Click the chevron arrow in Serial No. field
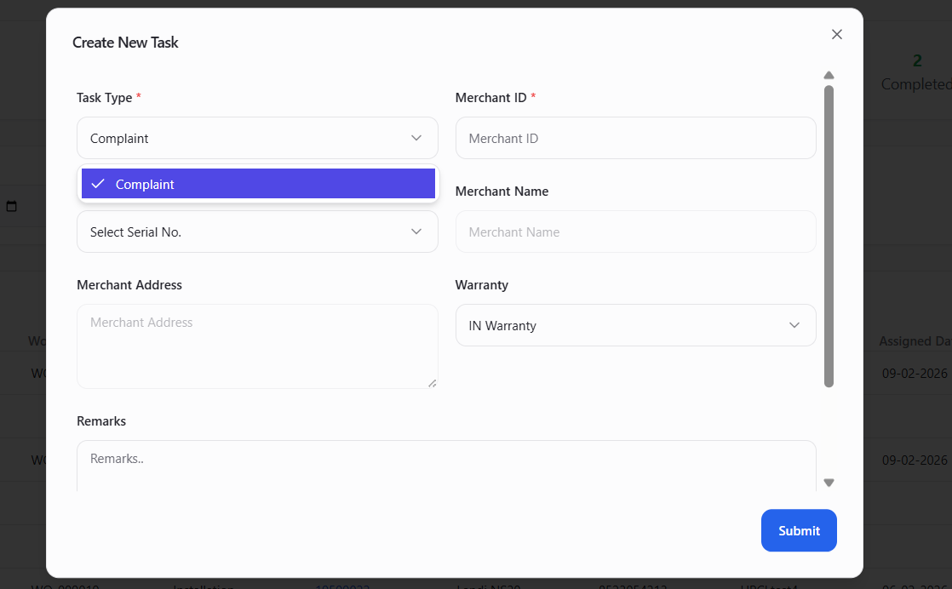Image resolution: width=952 pixels, height=589 pixels. click(x=416, y=232)
